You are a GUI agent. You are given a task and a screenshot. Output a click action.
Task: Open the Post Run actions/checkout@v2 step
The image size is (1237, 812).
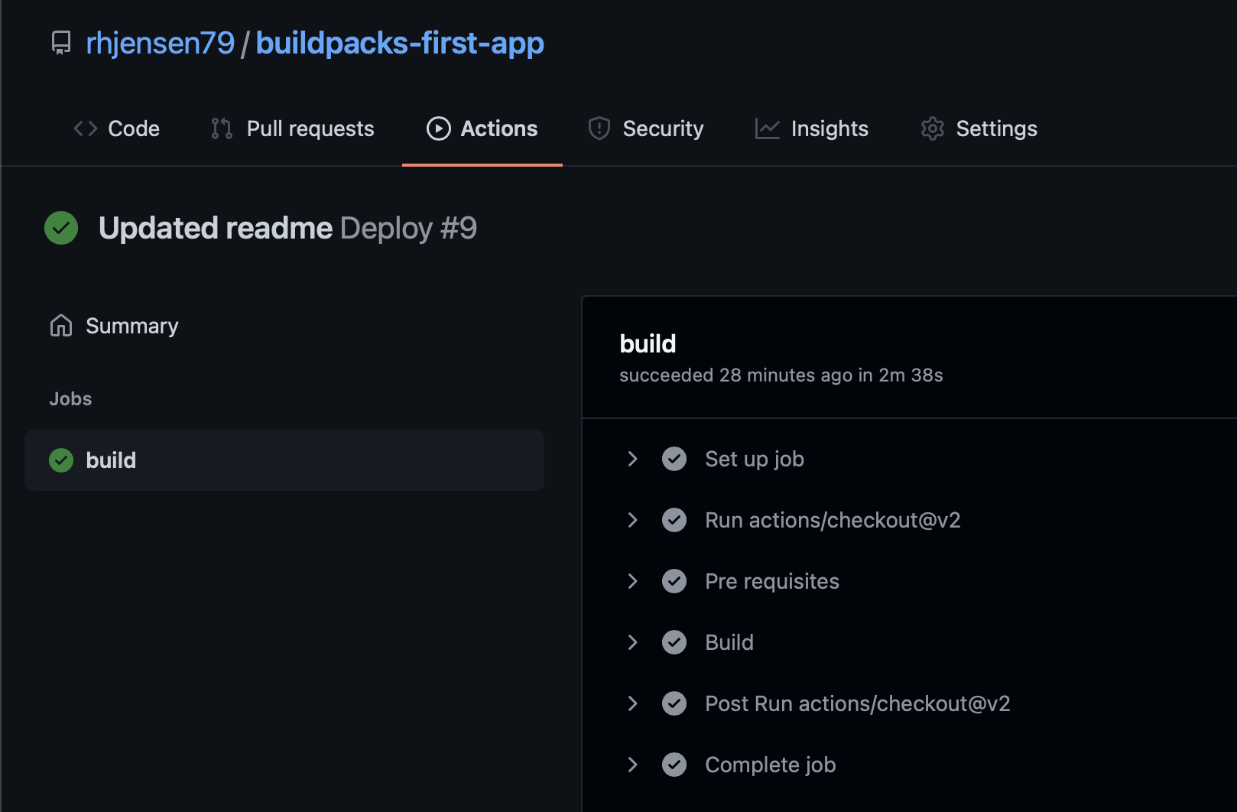857,703
